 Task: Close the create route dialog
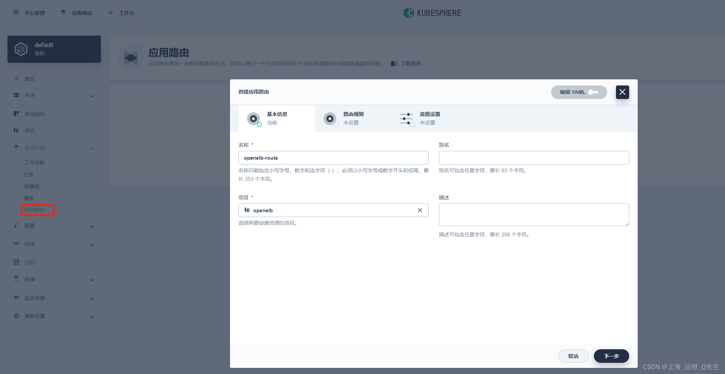tap(622, 92)
